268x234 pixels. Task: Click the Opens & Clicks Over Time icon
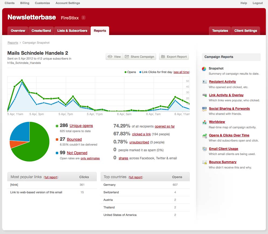point(204,136)
